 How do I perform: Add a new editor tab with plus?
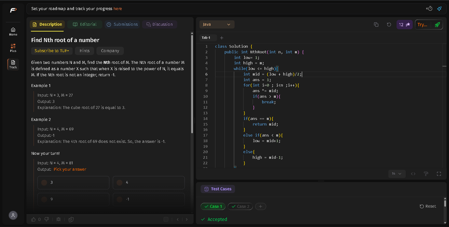coord(222,38)
